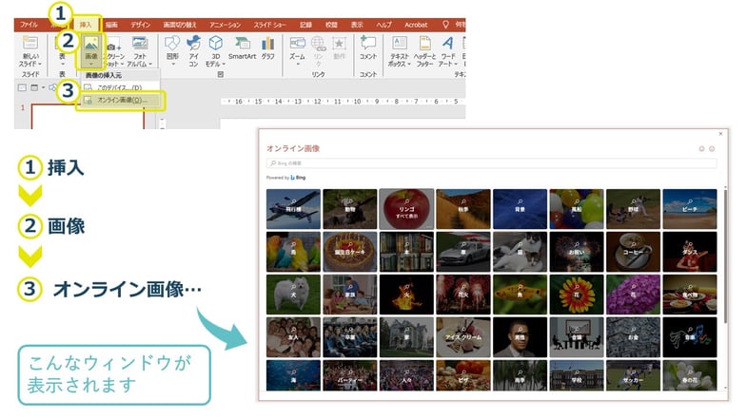The width and height of the screenshot is (747, 419).
Task: Choose オンライン画像 (Online Pictures) menu entry
Action: click(x=121, y=101)
